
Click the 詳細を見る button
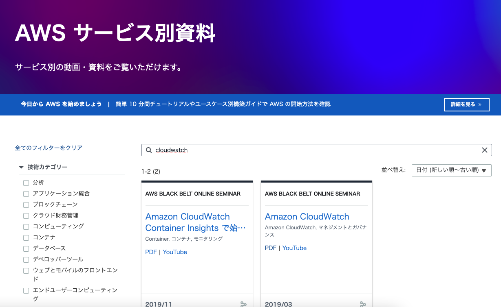coord(466,105)
